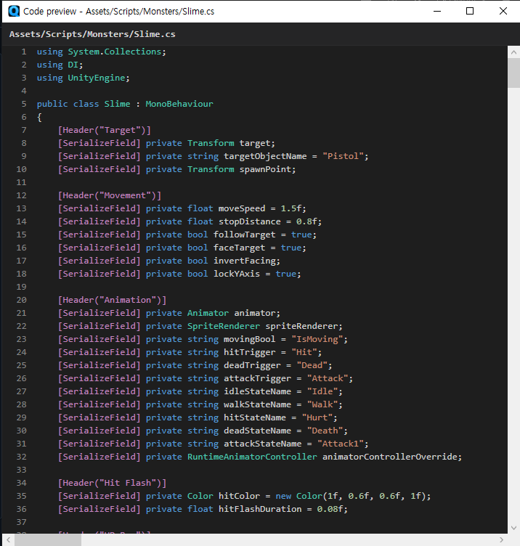Click 'spawnPoint' on line 10
The height and width of the screenshot is (546, 520).
tap(265, 169)
